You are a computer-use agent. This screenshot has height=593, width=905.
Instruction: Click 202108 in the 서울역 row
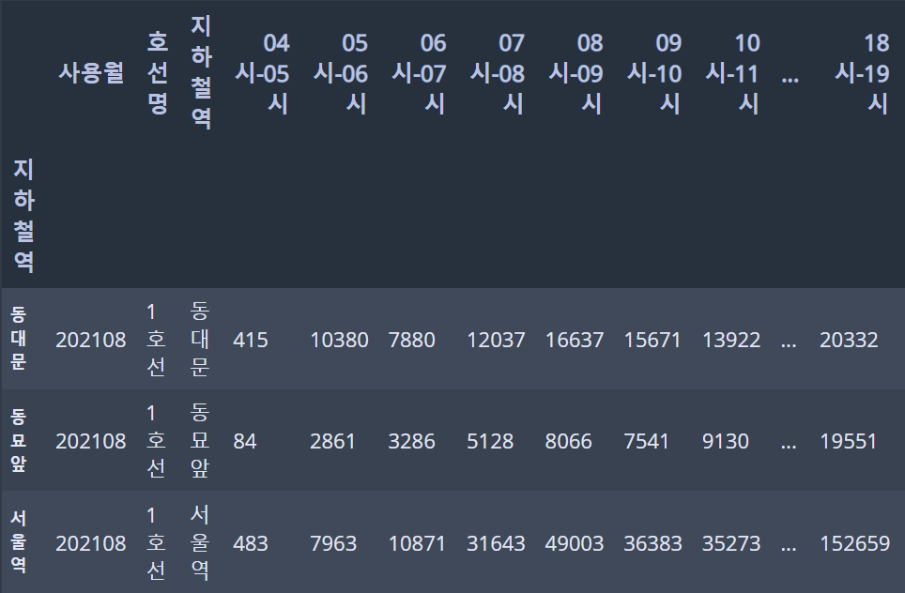91,543
